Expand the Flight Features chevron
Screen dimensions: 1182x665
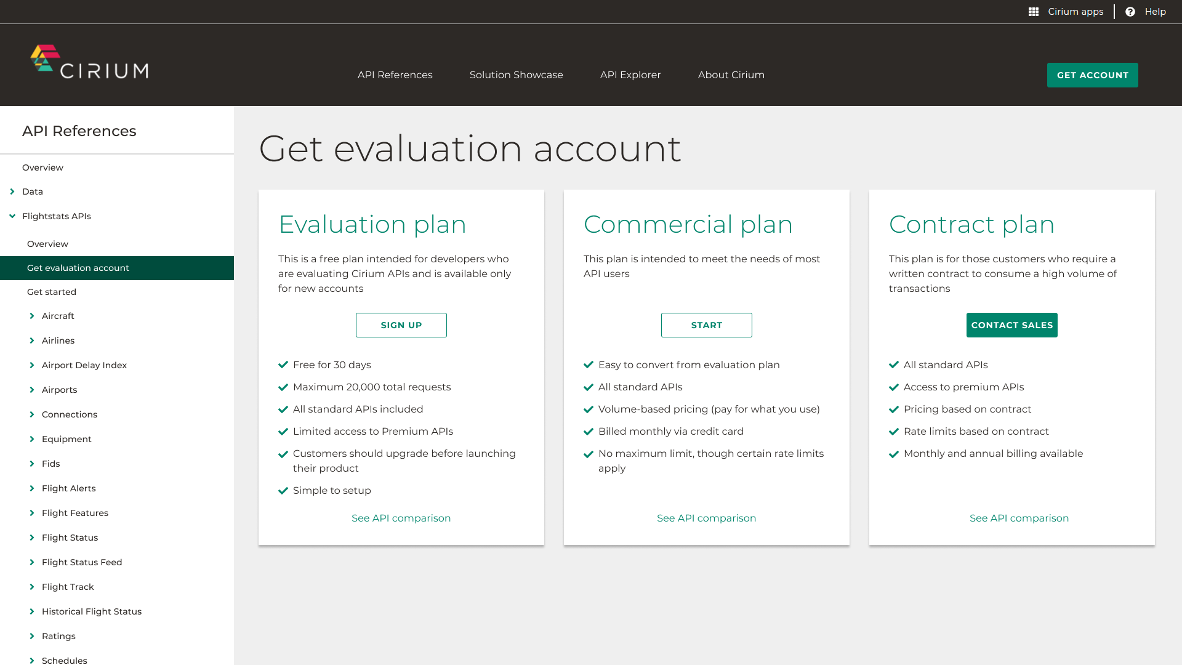pos(32,513)
